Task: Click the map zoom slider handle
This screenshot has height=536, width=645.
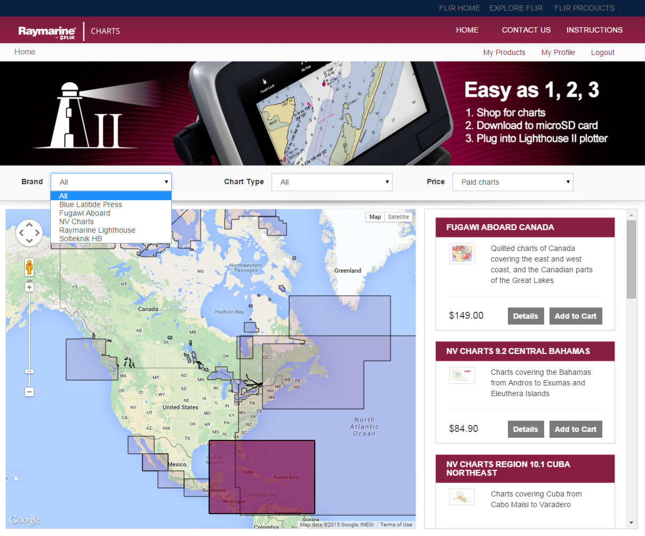Action: 29,371
